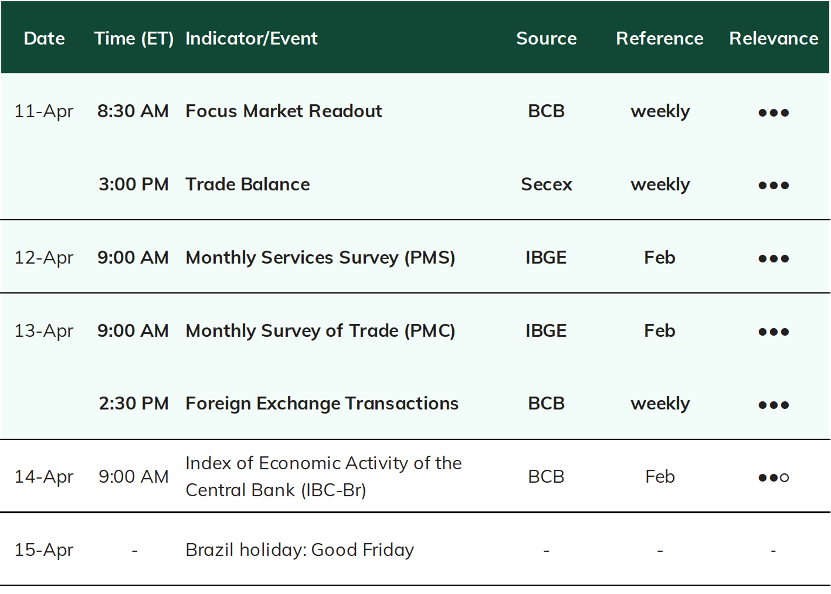Image resolution: width=831 pixels, height=594 pixels.
Task: Select Index of Economic Activity (IBC-Br) row
Action: 415,476
